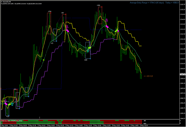Select the +300 profit label
The width and height of the screenshot is (186, 127).
point(98,5)
